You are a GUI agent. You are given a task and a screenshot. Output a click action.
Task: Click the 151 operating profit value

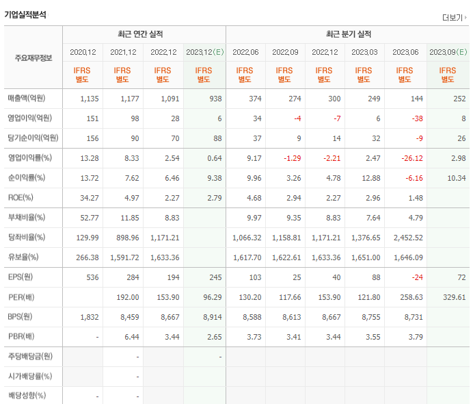[92, 118]
